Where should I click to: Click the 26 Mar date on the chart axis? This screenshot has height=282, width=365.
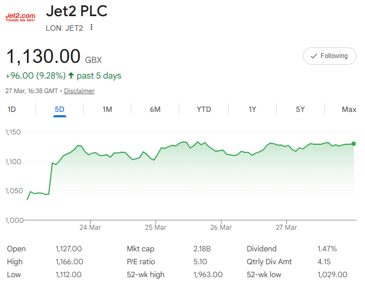[x=221, y=228]
